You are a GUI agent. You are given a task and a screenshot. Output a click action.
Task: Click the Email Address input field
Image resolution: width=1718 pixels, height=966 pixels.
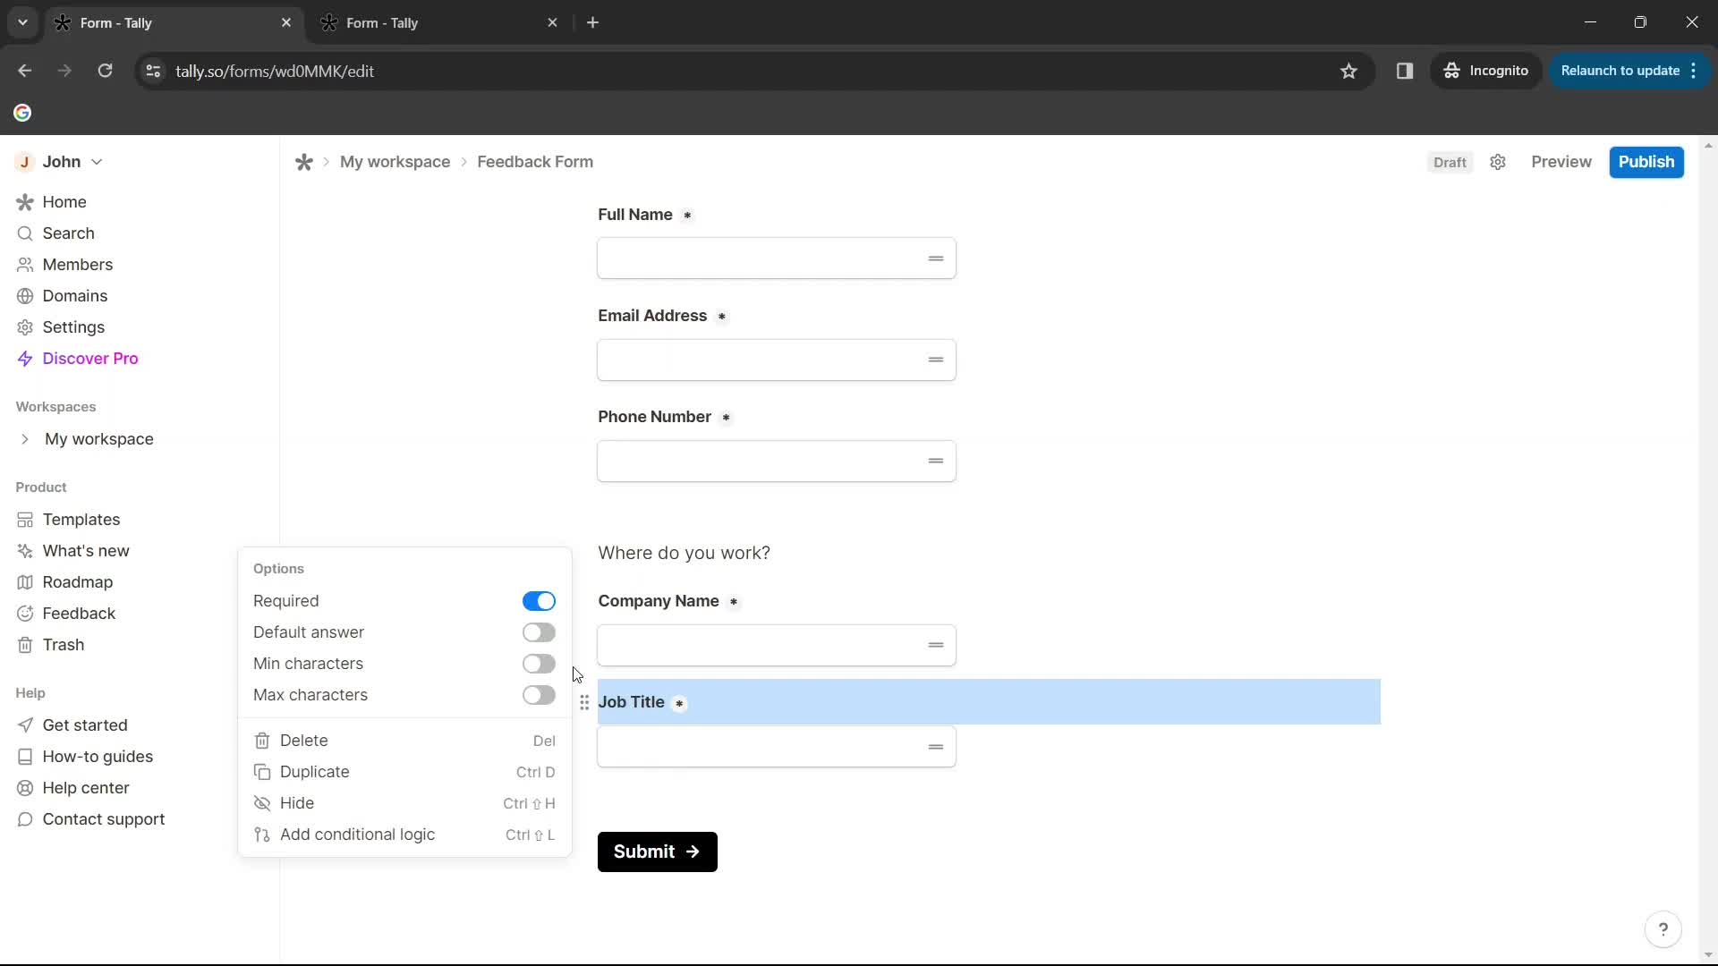(777, 360)
